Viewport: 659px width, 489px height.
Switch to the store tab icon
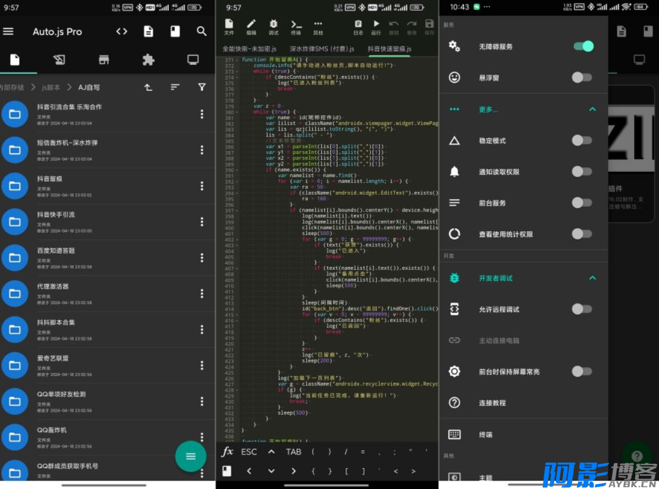coord(104,60)
